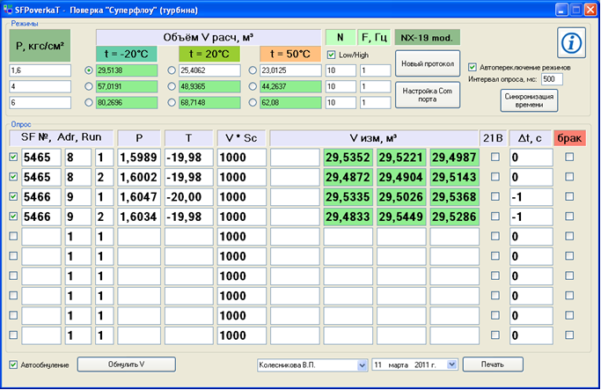Image resolution: width=601 pixels, height=390 pixels.
Task: Close the SFPoverkaT window
Action: (590, 10)
